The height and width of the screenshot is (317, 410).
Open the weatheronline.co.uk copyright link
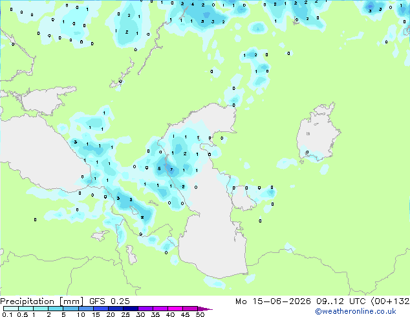click(356, 311)
